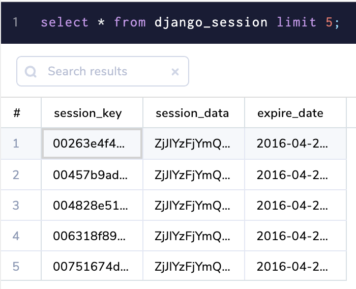356x289 pixels.
Task: Clear search with the X icon
Action: pyautogui.click(x=175, y=72)
